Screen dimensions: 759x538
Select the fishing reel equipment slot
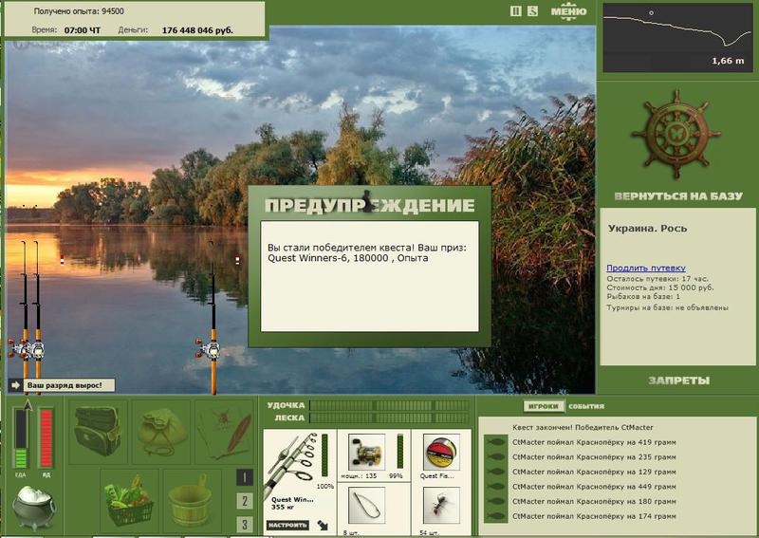(x=366, y=453)
